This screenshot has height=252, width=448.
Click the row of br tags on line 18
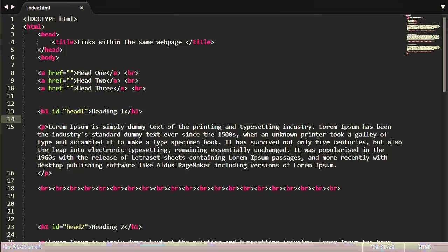189,188
